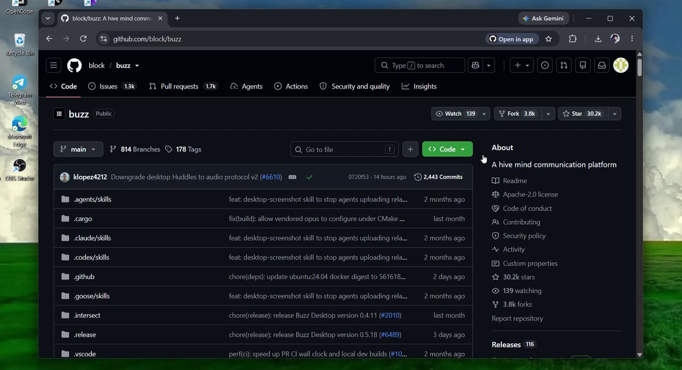Open the repositories icon in header
Image resolution: width=682 pixels, height=370 pixels.
tap(583, 65)
